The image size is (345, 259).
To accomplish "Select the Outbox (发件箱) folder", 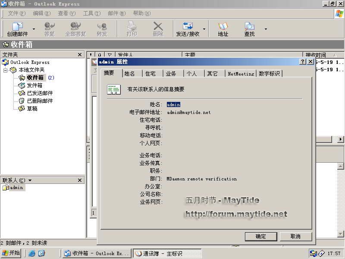I will pos(34,85).
